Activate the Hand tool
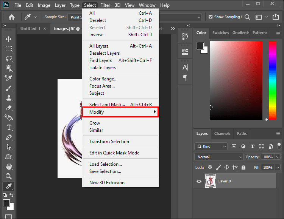 tap(8, 167)
